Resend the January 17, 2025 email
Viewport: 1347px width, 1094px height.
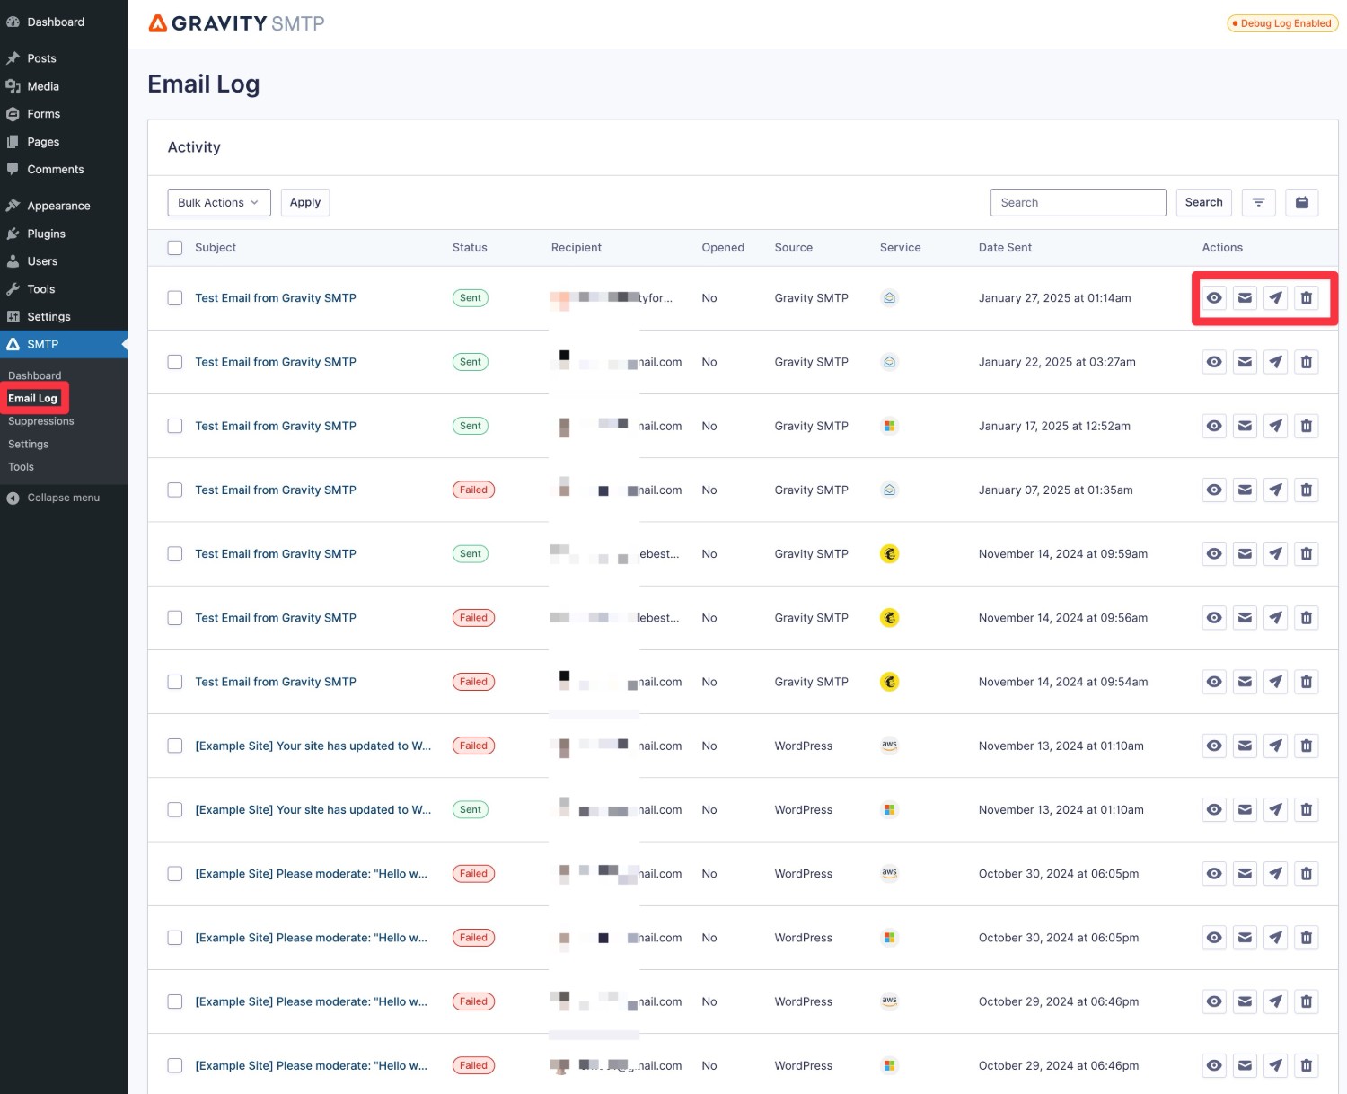pos(1275,426)
